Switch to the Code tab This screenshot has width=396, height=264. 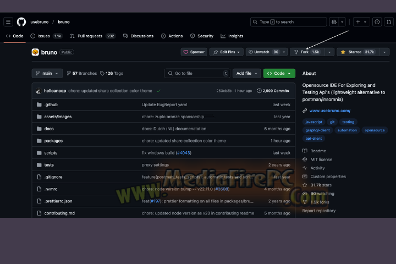click(x=15, y=36)
